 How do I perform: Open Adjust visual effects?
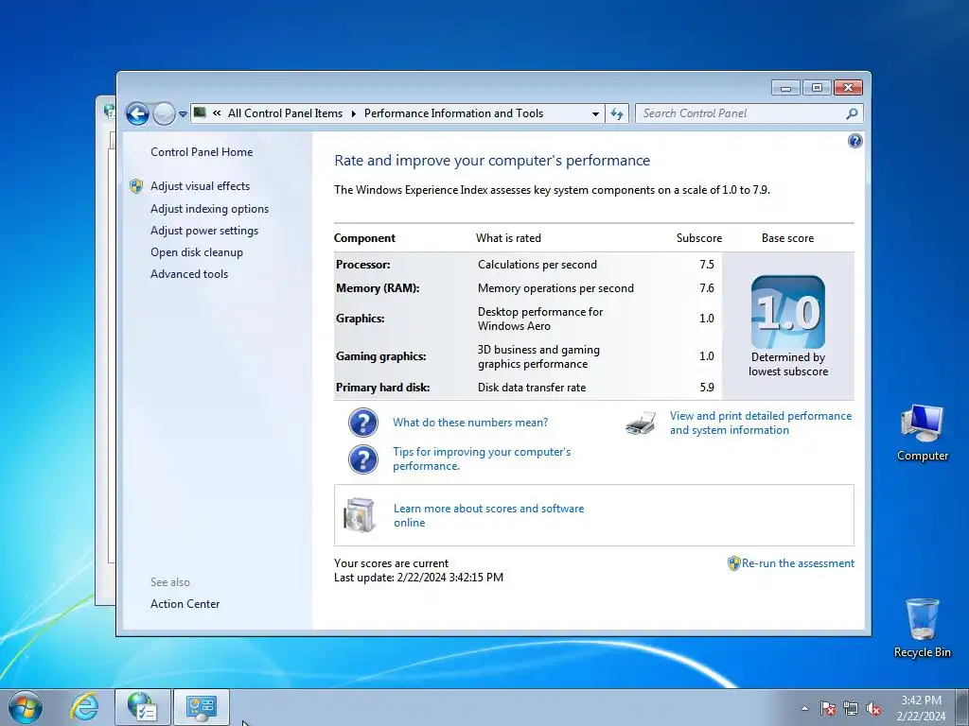tap(201, 186)
